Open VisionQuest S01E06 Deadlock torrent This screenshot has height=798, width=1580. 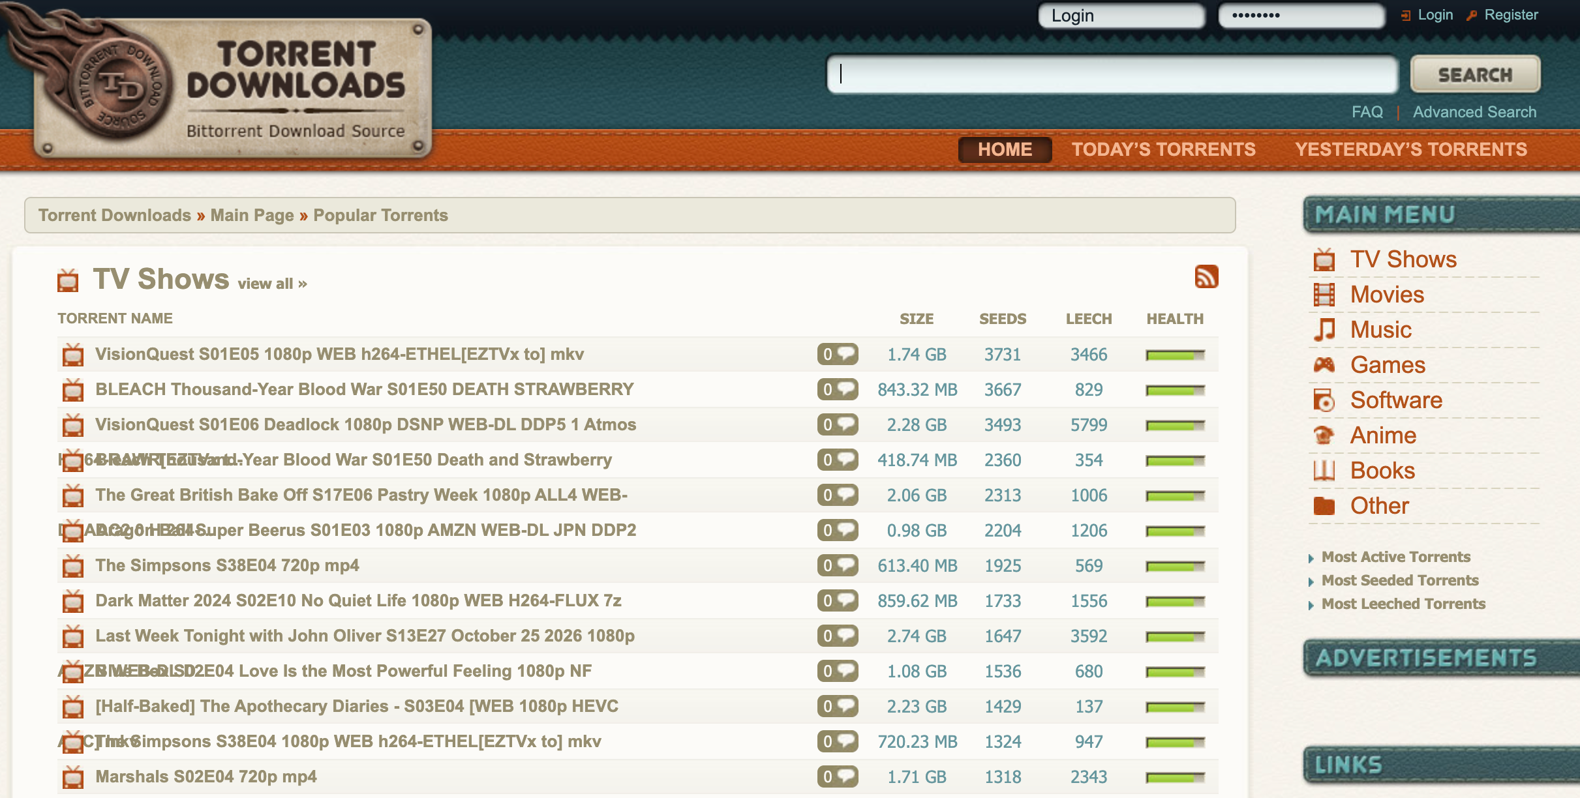click(365, 425)
